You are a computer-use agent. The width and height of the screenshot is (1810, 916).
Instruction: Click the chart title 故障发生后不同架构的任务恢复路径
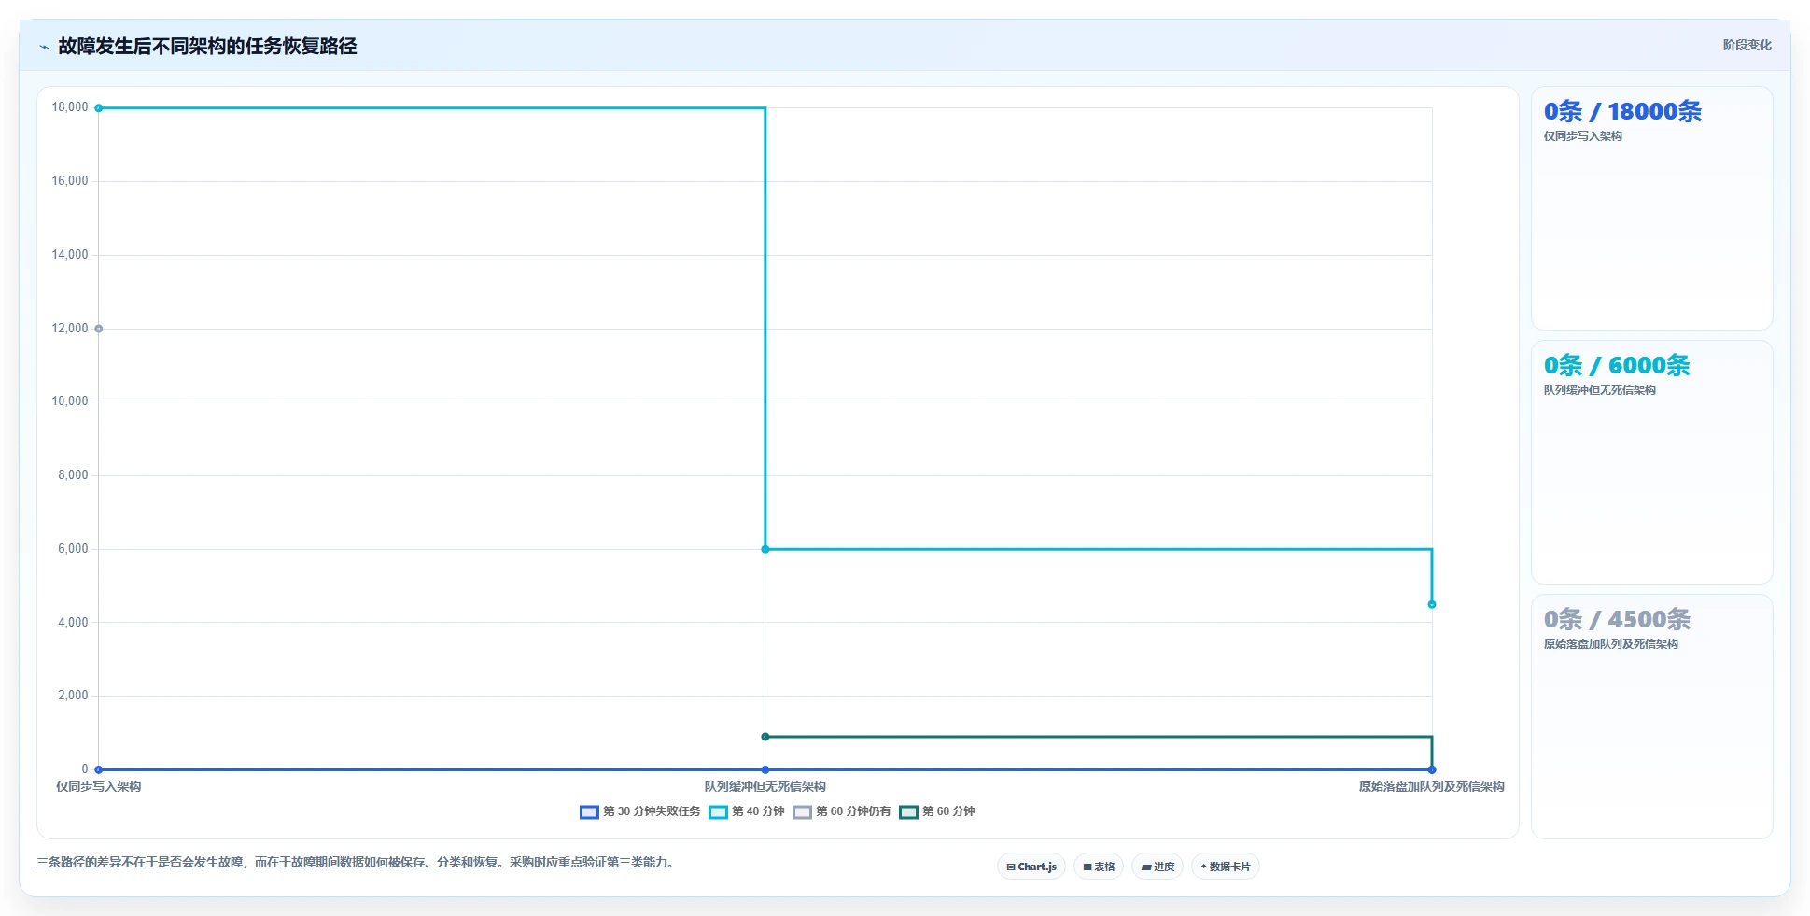[x=207, y=46]
